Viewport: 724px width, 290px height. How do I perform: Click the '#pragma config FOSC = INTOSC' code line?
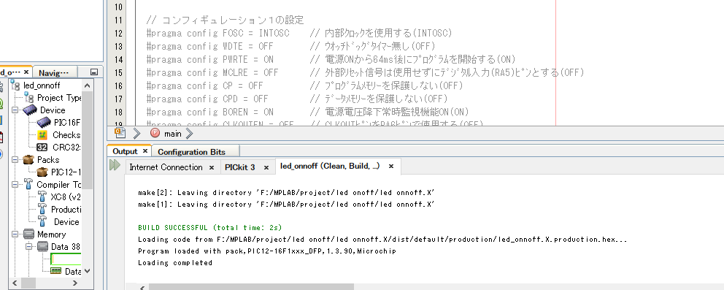click(x=218, y=34)
